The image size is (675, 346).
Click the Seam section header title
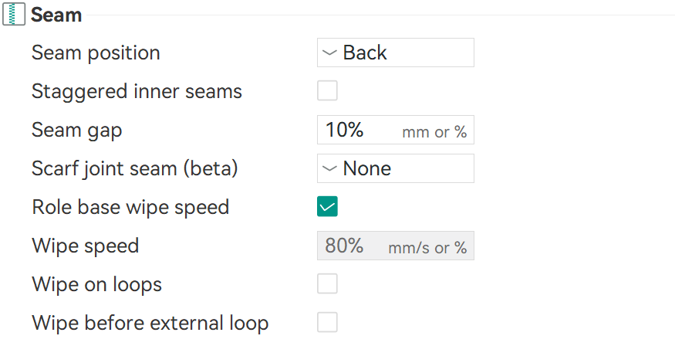pos(56,14)
